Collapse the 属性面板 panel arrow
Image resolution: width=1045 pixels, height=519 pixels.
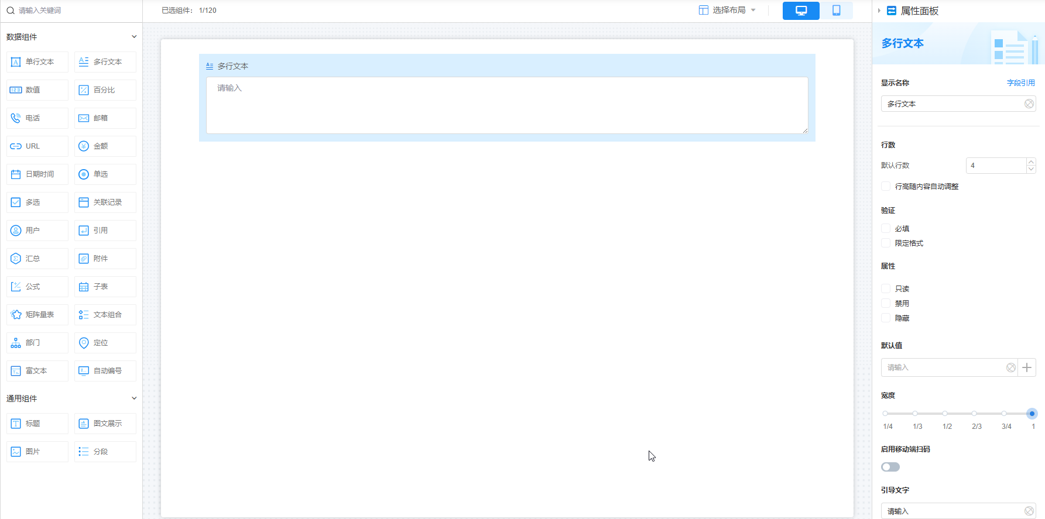879,11
